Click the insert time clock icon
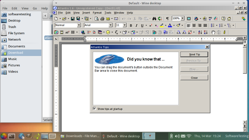249x140 pixels. tap(108, 32)
